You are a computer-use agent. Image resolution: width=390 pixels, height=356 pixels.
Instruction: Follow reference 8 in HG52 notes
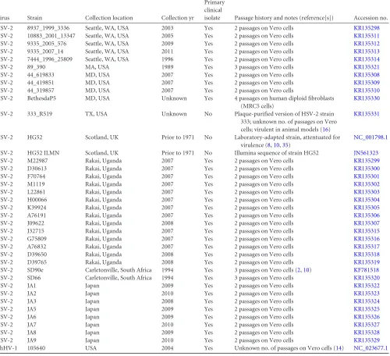coord(268,145)
